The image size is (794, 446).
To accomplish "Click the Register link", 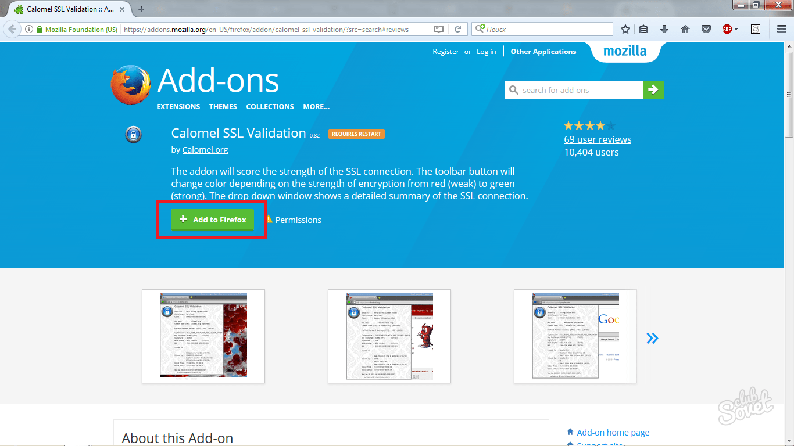I will (446, 52).
